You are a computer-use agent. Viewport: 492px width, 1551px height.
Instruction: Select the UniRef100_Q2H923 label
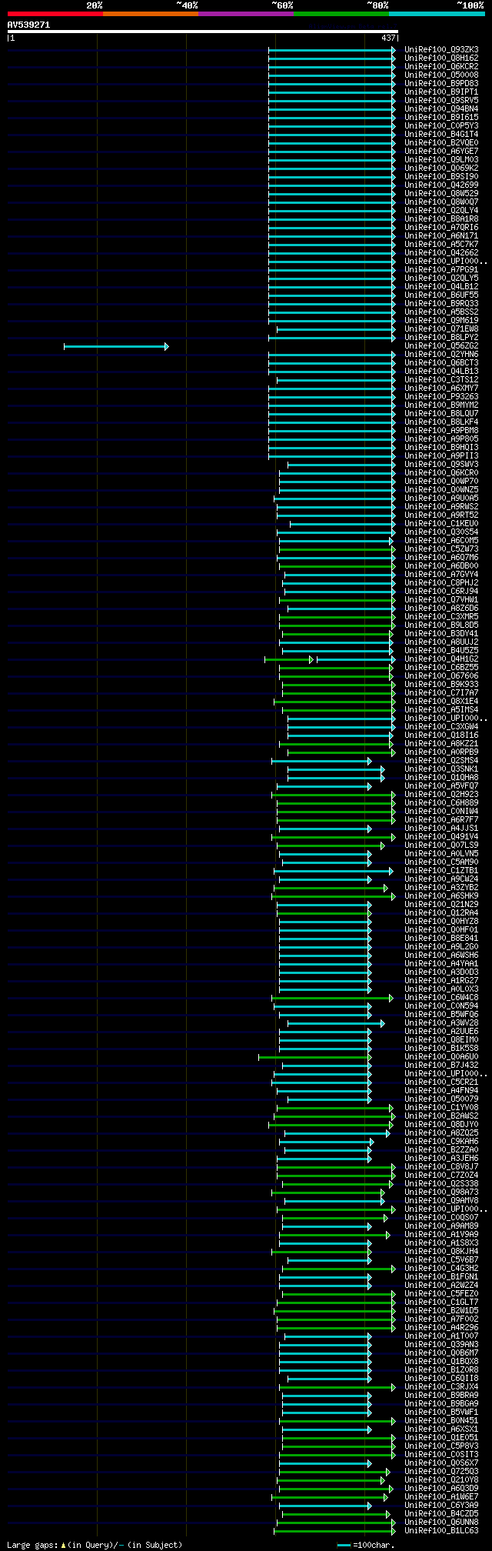point(441,794)
